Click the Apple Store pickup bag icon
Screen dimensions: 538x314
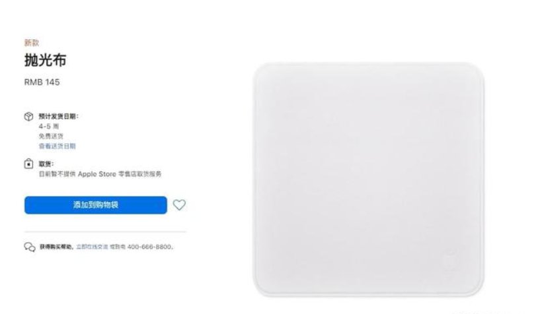click(x=28, y=164)
